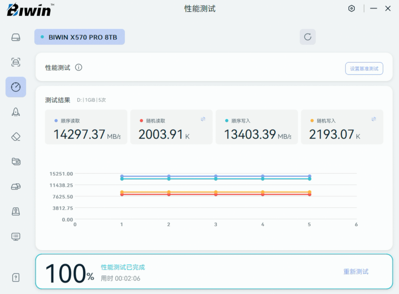
Task: Click the info icon beside 性能测试
Action: tap(79, 68)
